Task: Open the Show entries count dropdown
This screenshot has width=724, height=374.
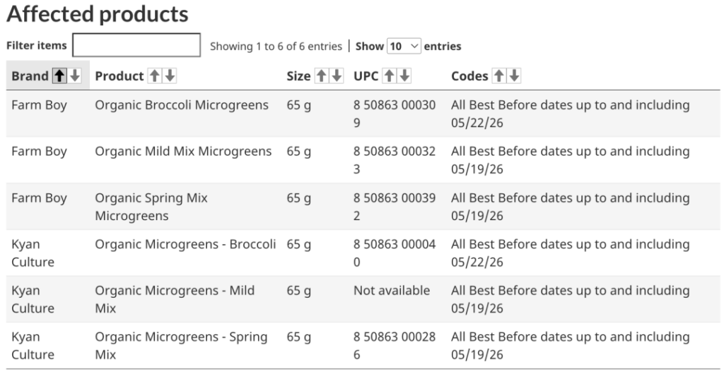Action: 404,46
